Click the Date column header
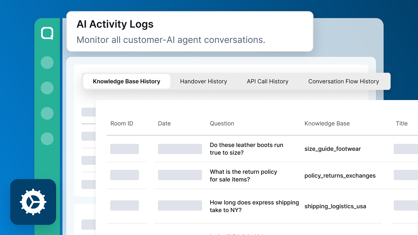 [164, 124]
